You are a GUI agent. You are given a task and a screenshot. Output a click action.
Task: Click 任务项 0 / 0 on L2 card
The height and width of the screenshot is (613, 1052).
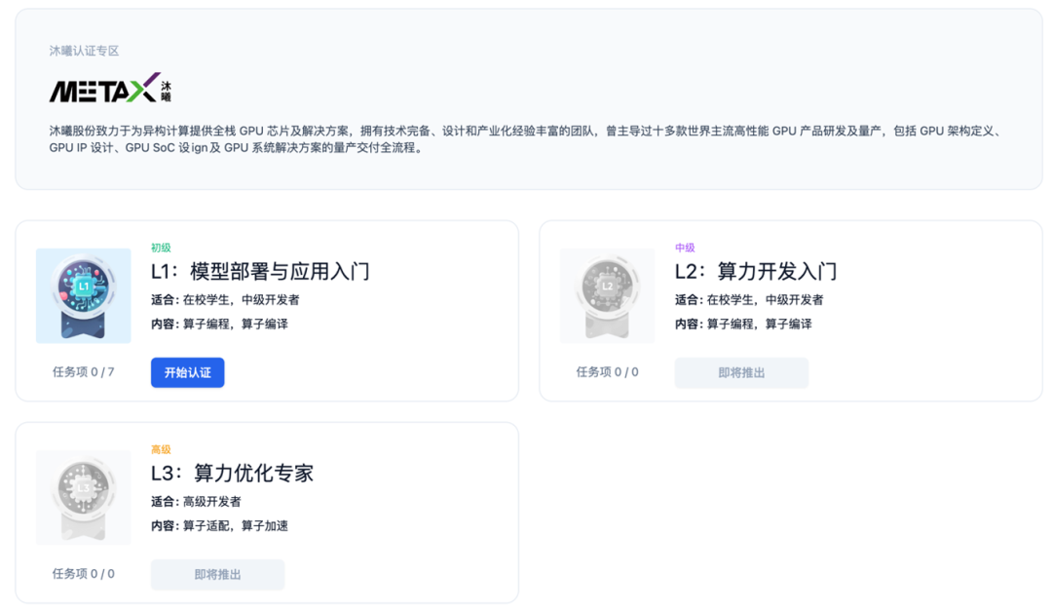tap(607, 372)
